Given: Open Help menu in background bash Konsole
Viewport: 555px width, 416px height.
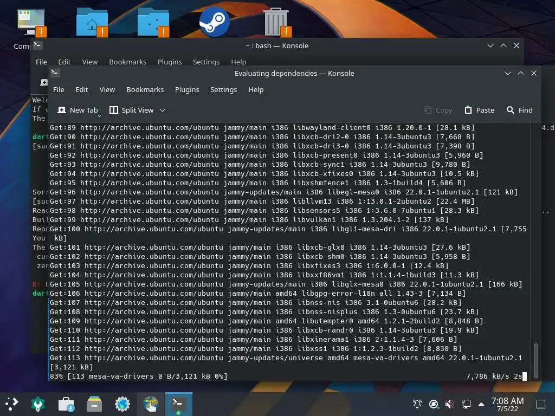Looking at the screenshot, I should pyautogui.click(x=238, y=62).
